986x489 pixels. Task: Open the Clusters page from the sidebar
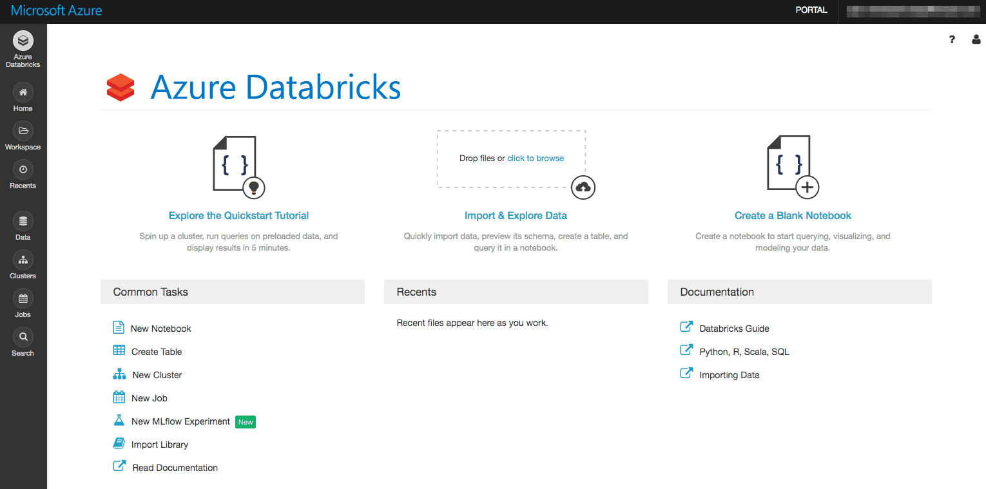pyautogui.click(x=23, y=265)
